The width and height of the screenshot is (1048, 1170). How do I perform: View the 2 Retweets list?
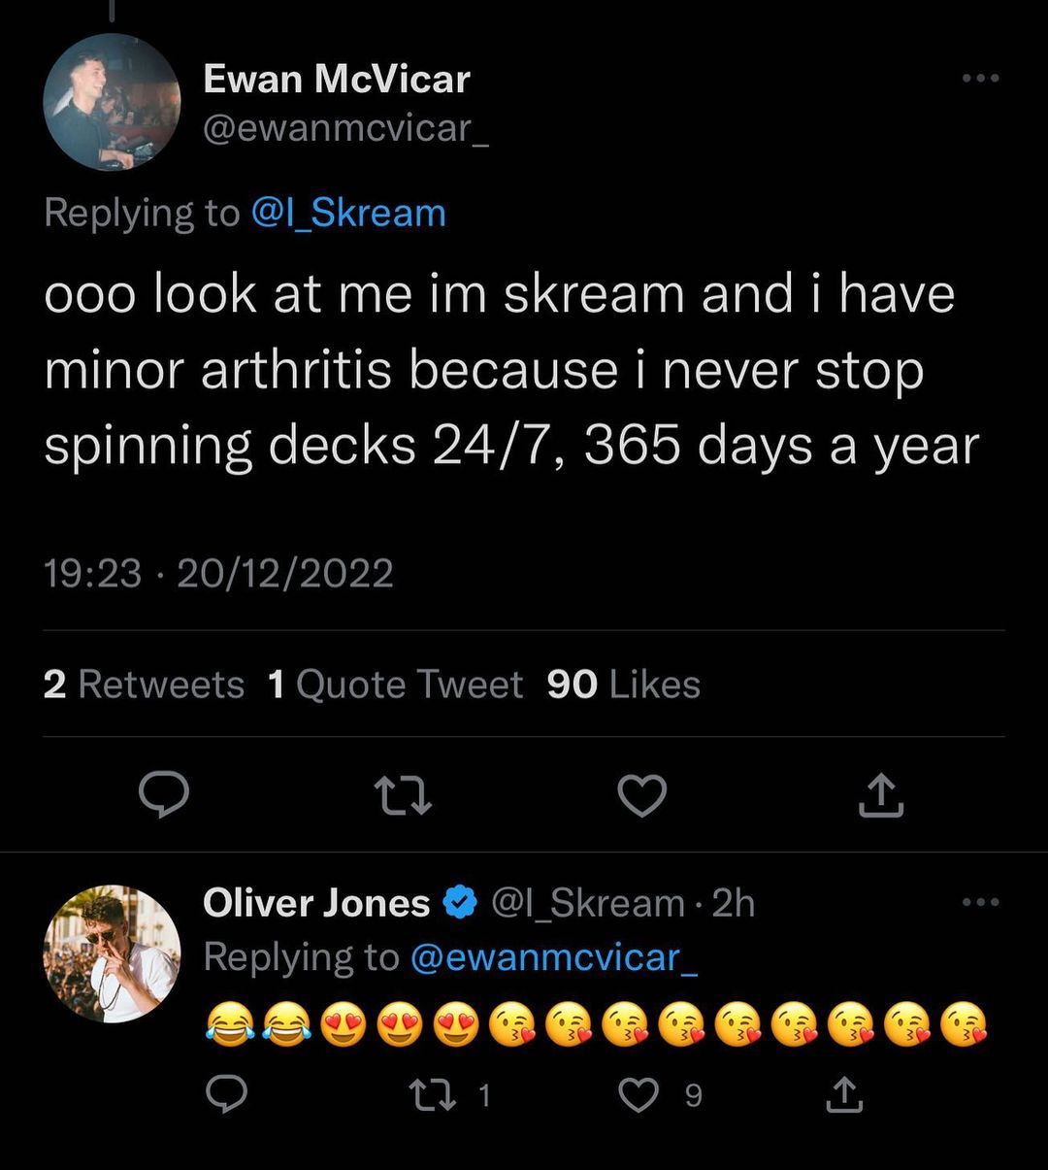tap(144, 685)
